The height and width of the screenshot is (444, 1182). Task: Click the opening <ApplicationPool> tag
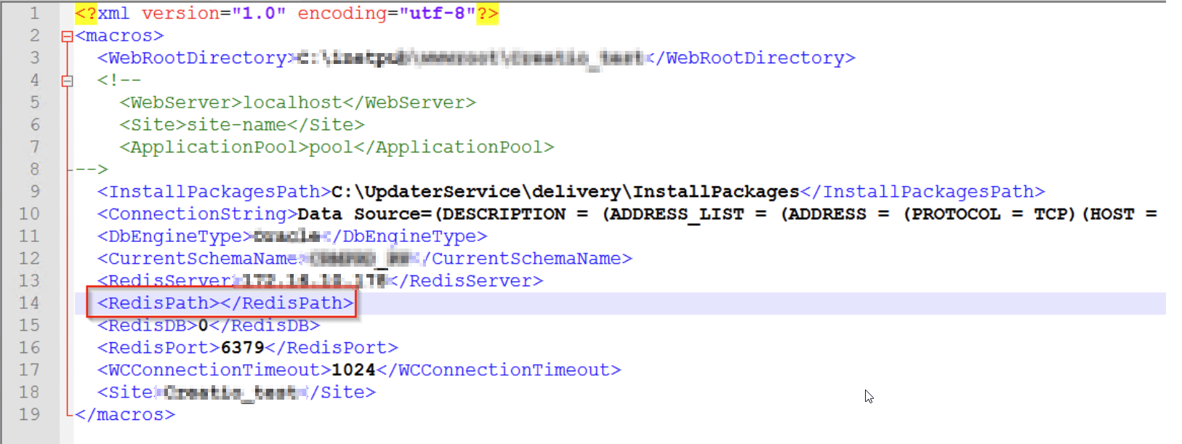(x=214, y=148)
